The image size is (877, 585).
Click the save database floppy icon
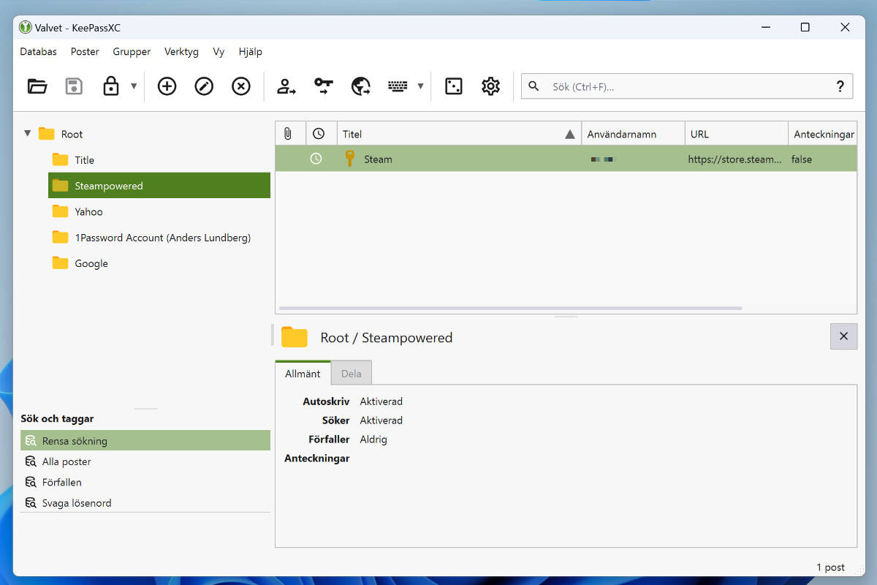tap(74, 86)
